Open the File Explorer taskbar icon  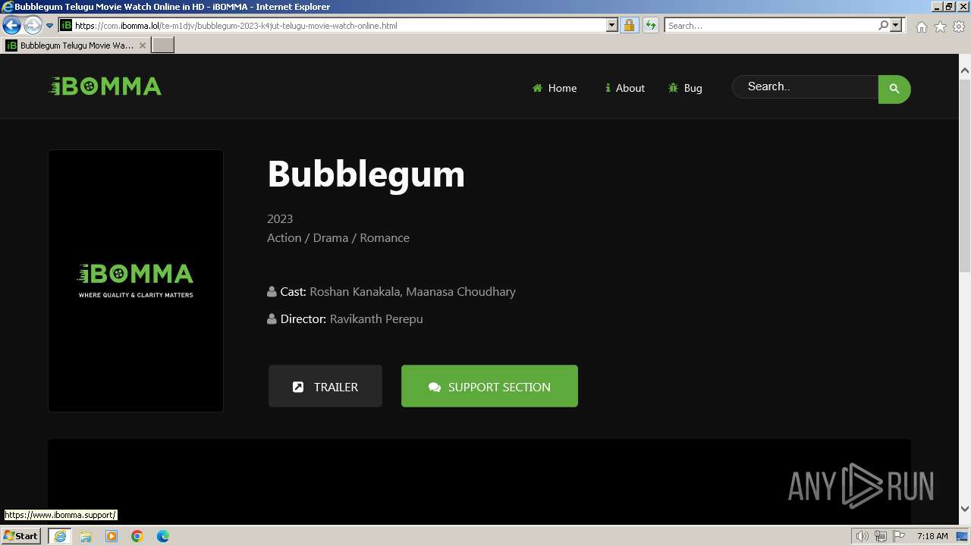(x=86, y=536)
